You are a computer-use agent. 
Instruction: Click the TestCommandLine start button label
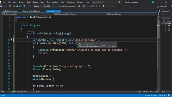[x=68, y=6]
